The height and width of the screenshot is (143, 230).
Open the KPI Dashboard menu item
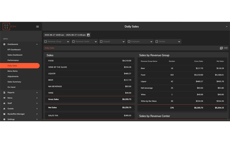[x=14, y=50]
